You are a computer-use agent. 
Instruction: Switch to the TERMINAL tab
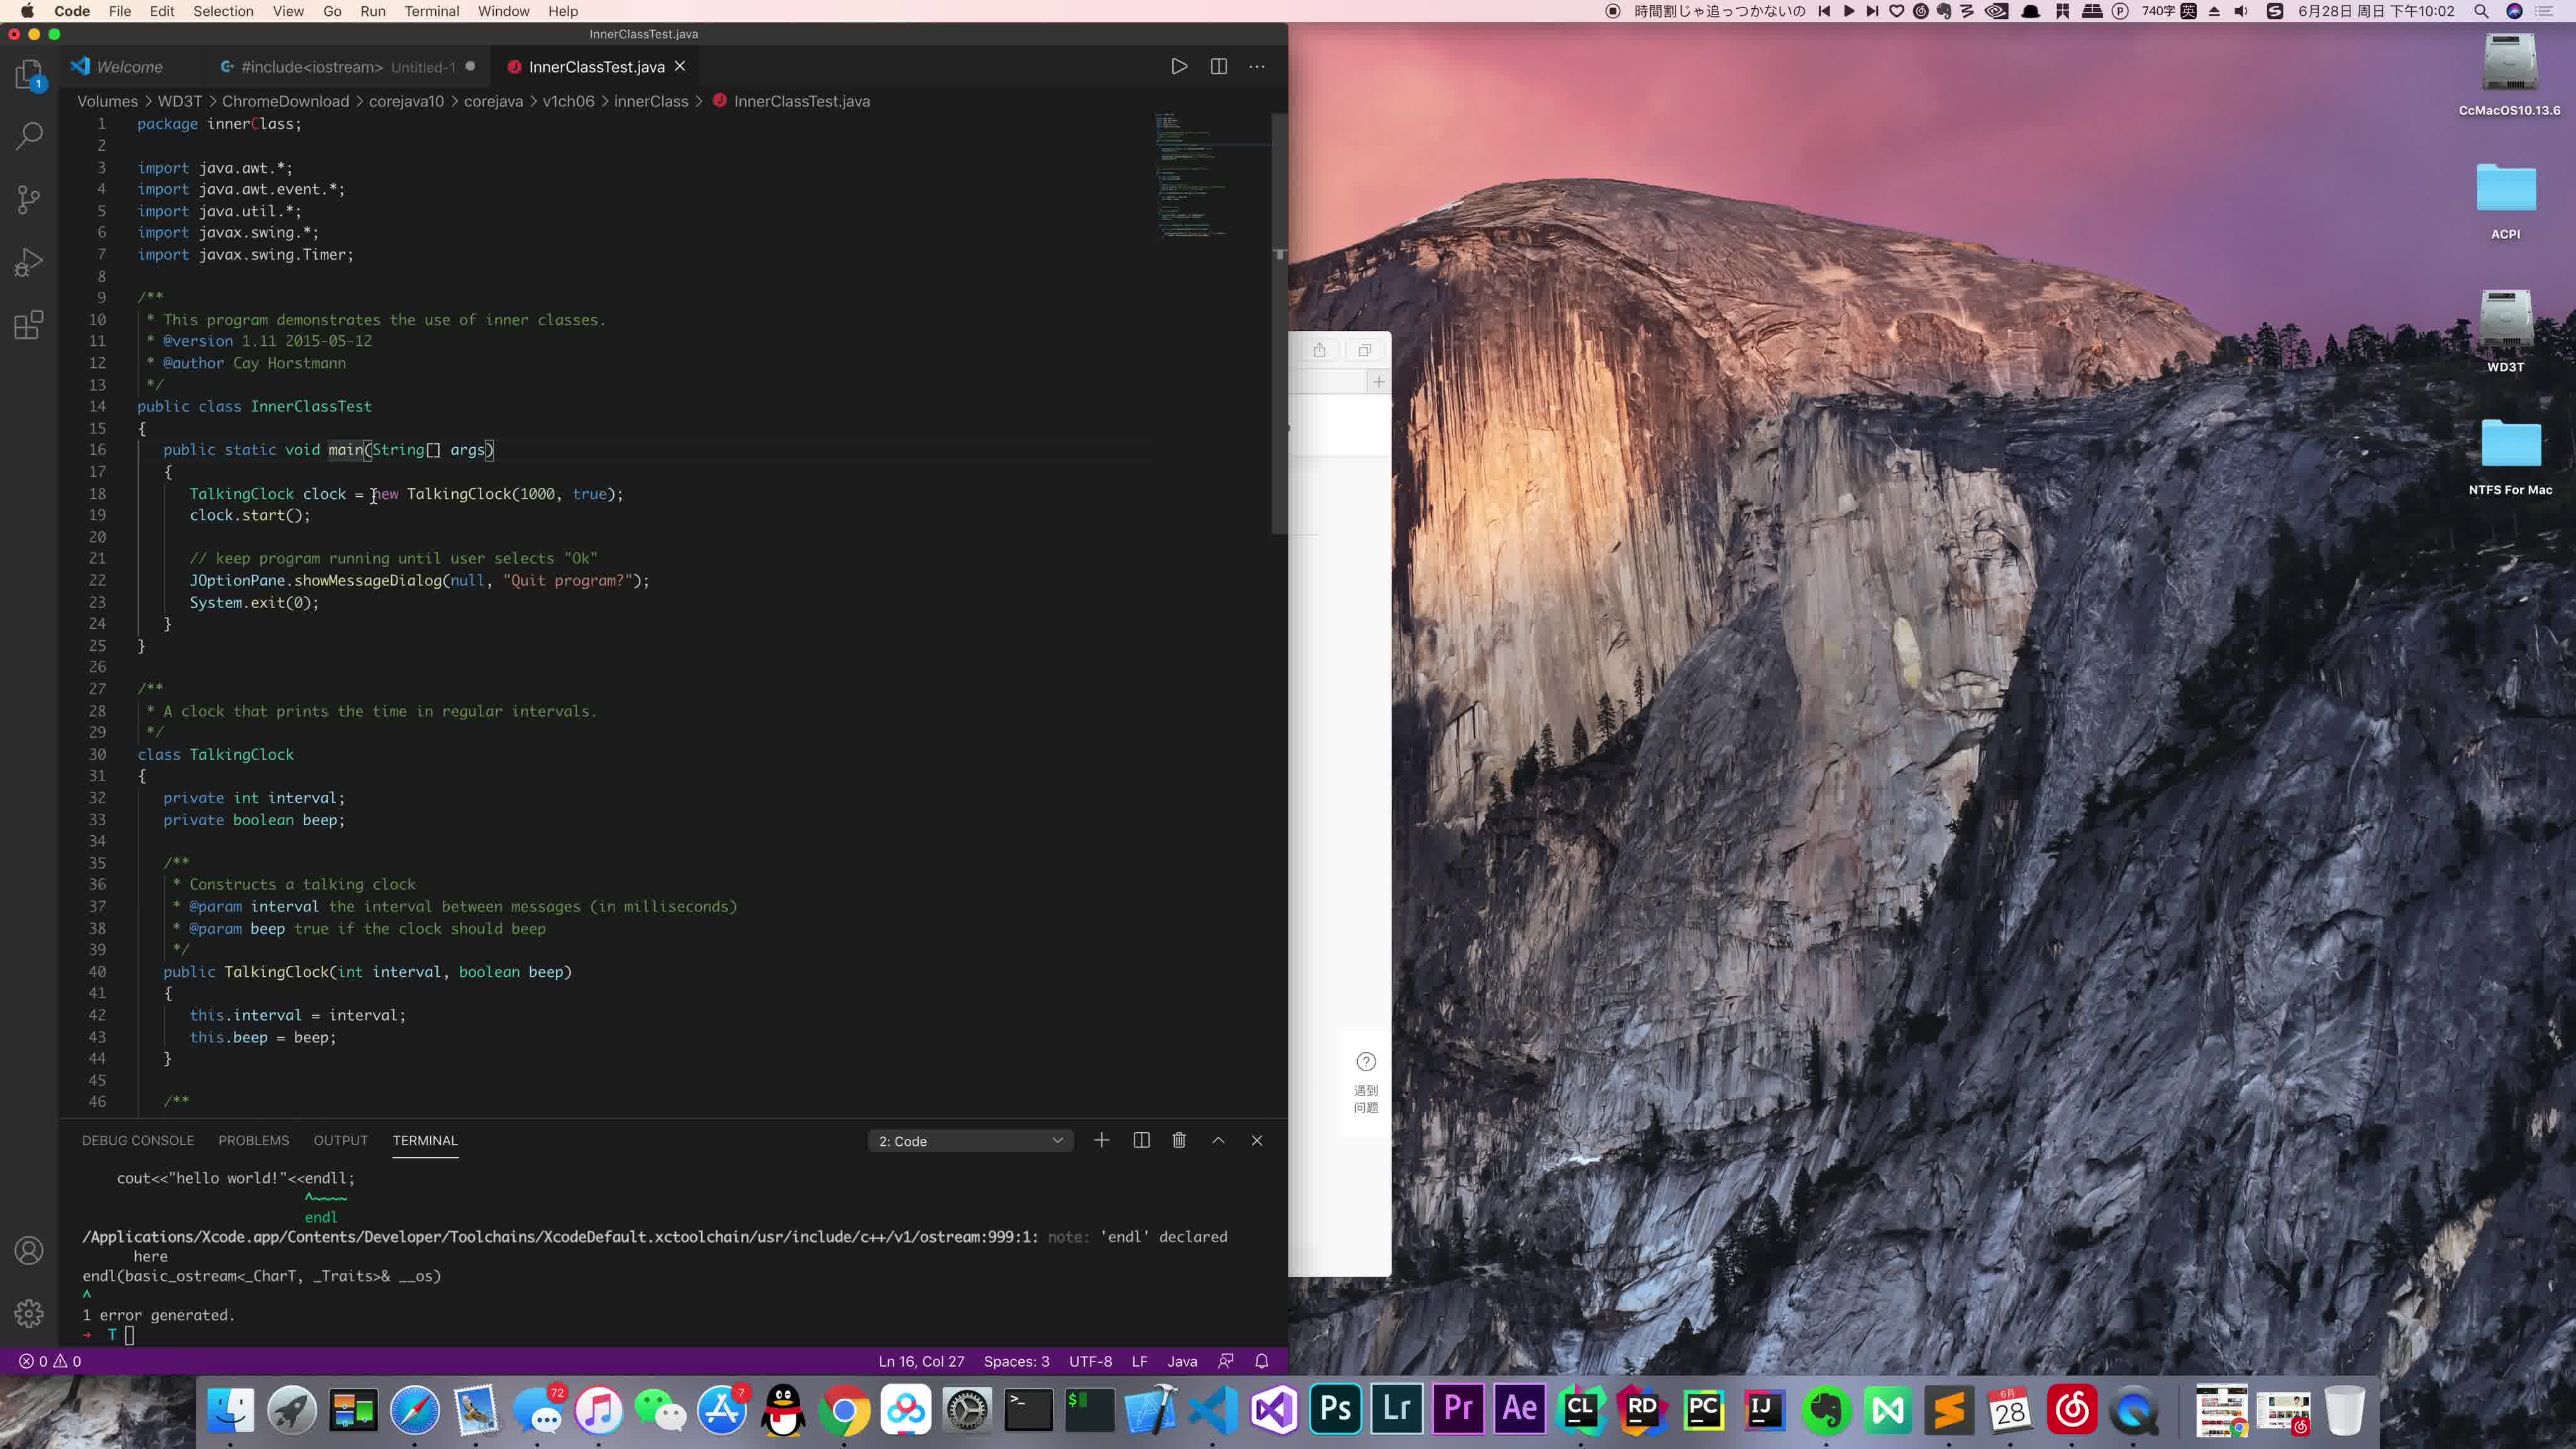425,1140
